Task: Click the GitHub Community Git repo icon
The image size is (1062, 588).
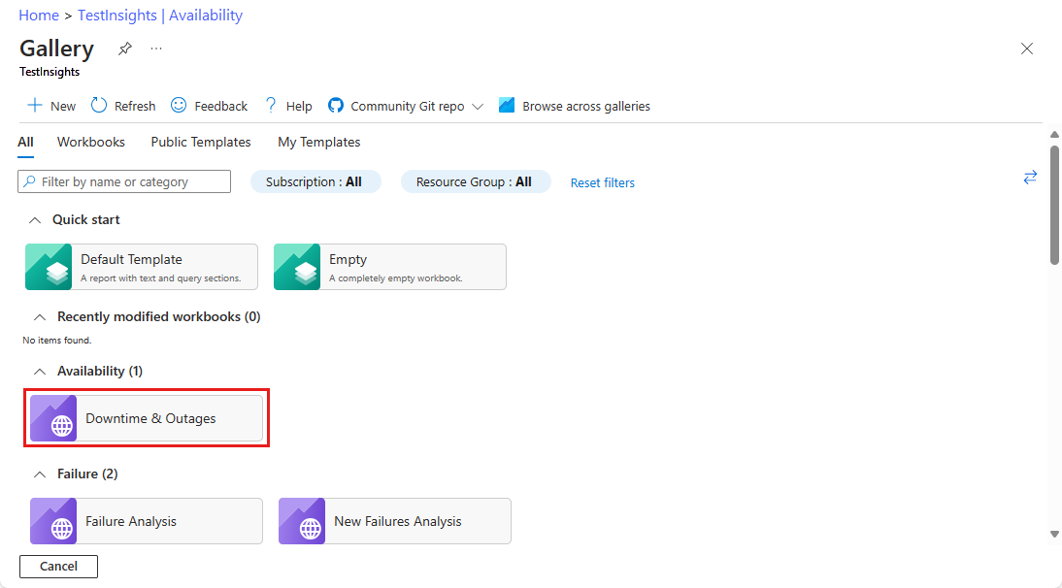Action: [x=335, y=106]
